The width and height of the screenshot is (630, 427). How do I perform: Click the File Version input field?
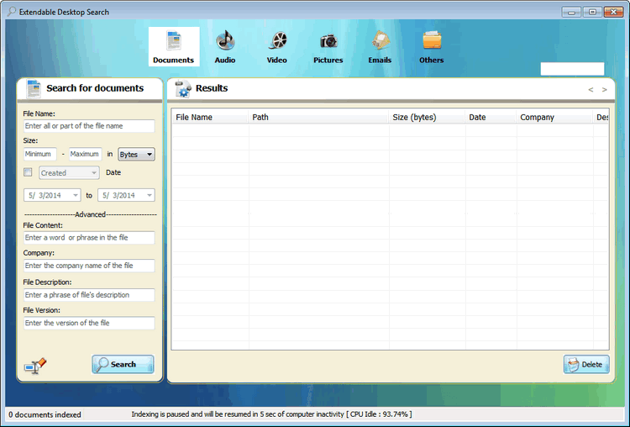(89, 323)
